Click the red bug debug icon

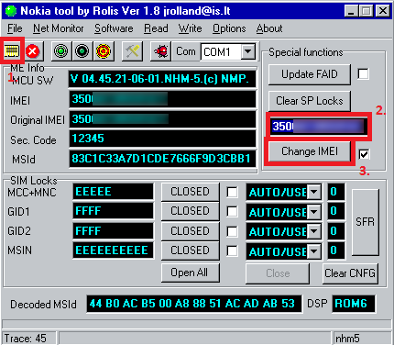[161, 51]
